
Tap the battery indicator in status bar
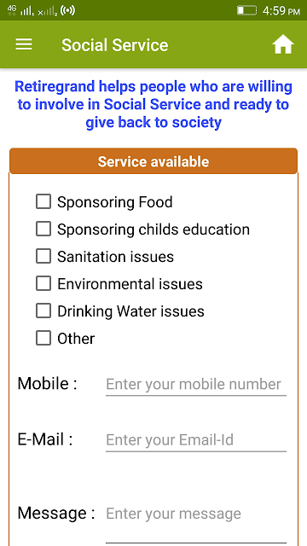pyautogui.click(x=246, y=10)
